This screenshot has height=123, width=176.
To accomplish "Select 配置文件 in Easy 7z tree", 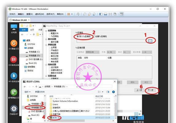I will (55, 34).
